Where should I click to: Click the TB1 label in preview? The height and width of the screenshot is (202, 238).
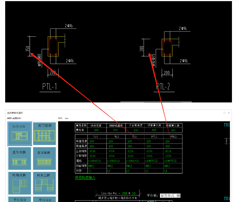point(227,199)
